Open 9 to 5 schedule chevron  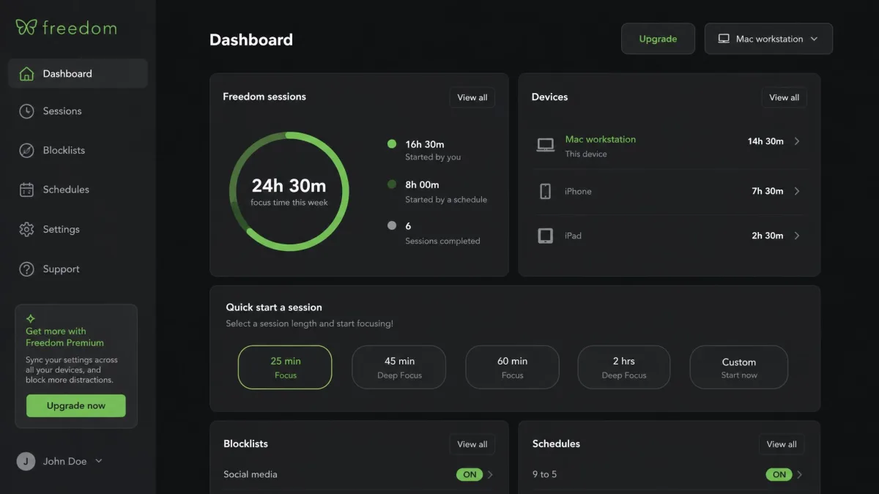(800, 474)
